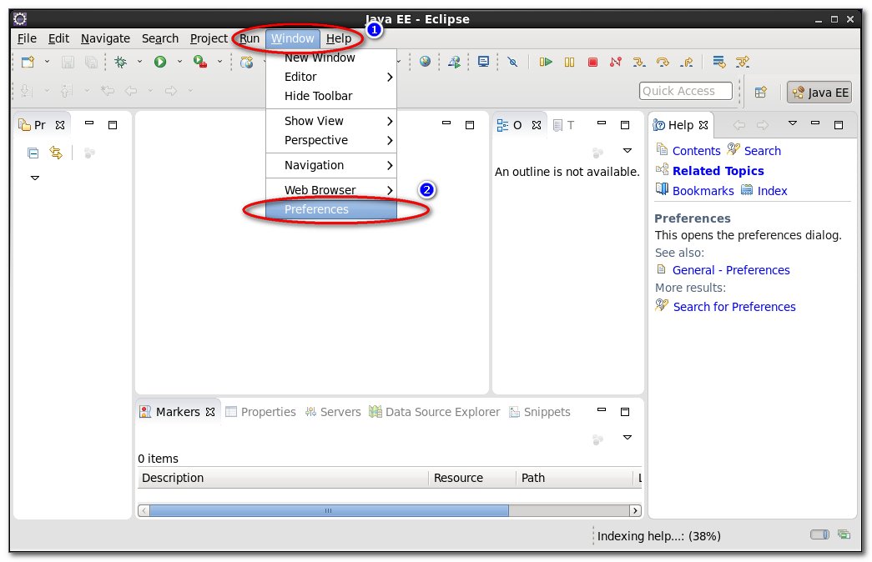Expand the Perspective submenu

(331, 140)
